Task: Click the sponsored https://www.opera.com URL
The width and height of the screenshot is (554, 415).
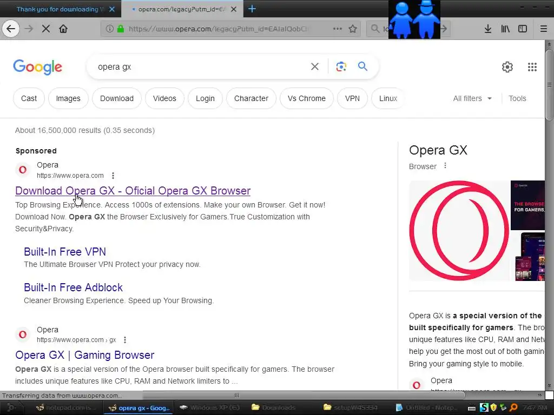Action: point(70,176)
